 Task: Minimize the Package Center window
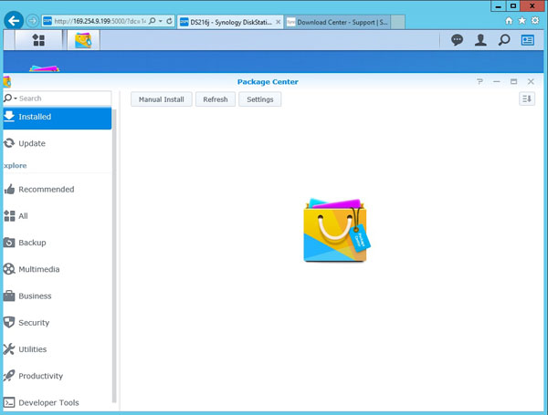coord(497,81)
